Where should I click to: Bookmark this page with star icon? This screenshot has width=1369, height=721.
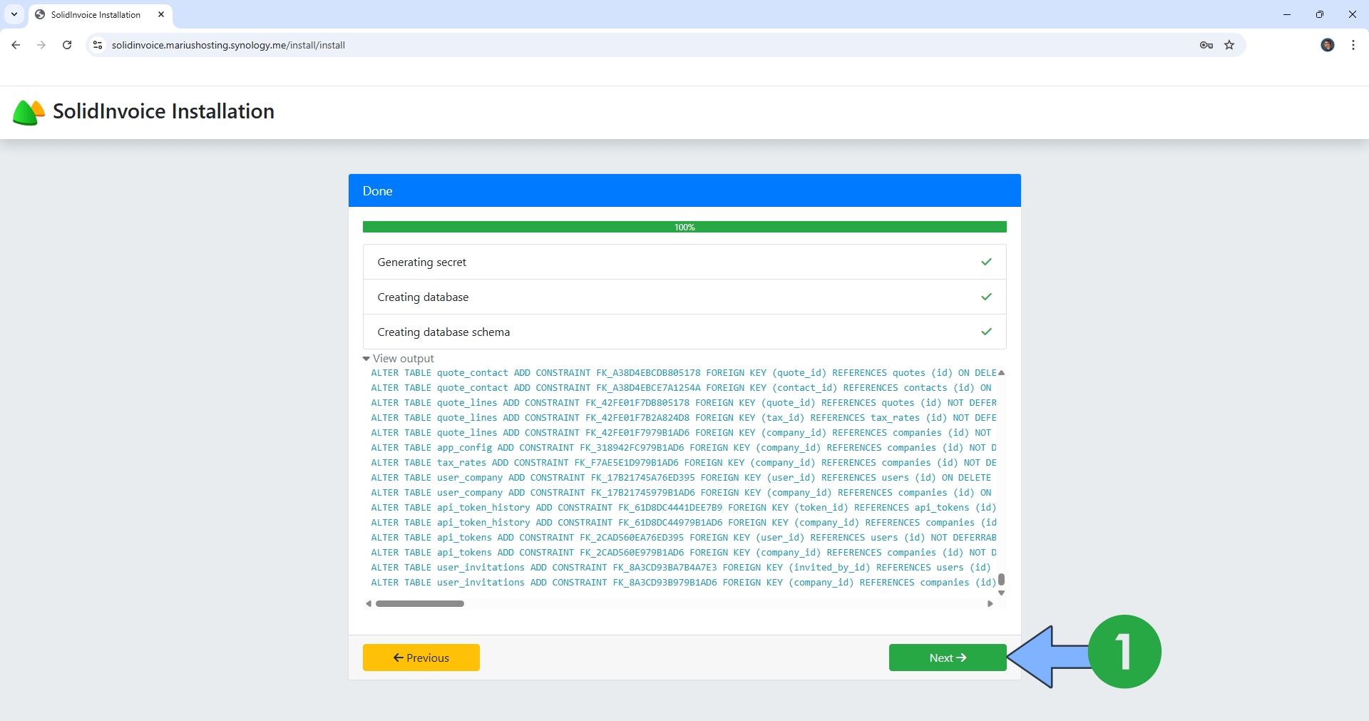1229,45
